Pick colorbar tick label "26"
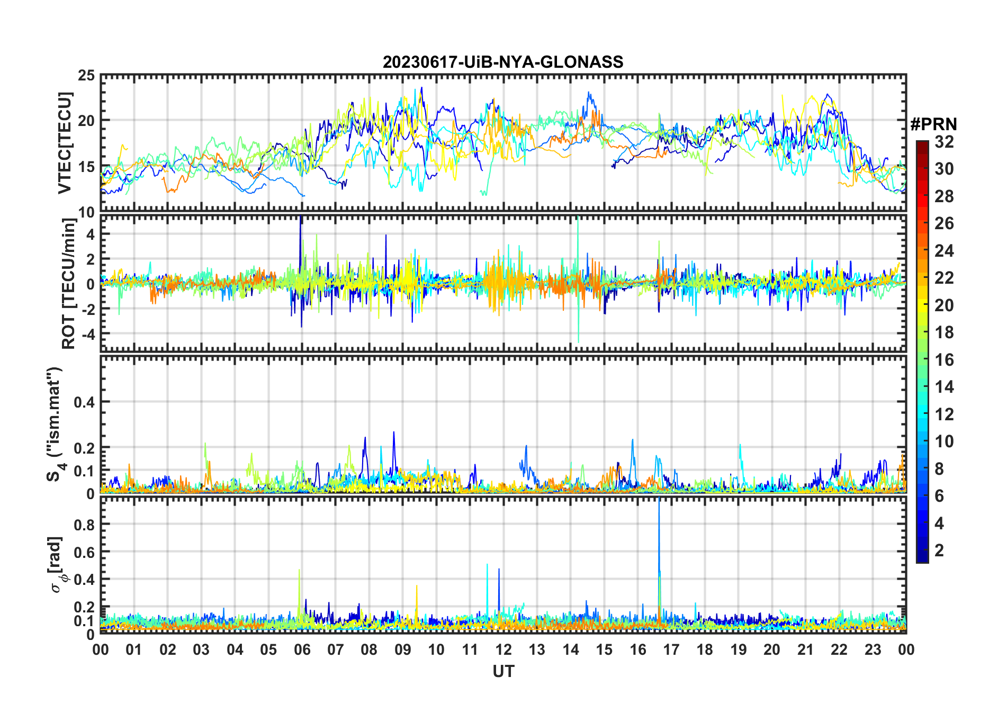1007x704 pixels. pos(944,223)
